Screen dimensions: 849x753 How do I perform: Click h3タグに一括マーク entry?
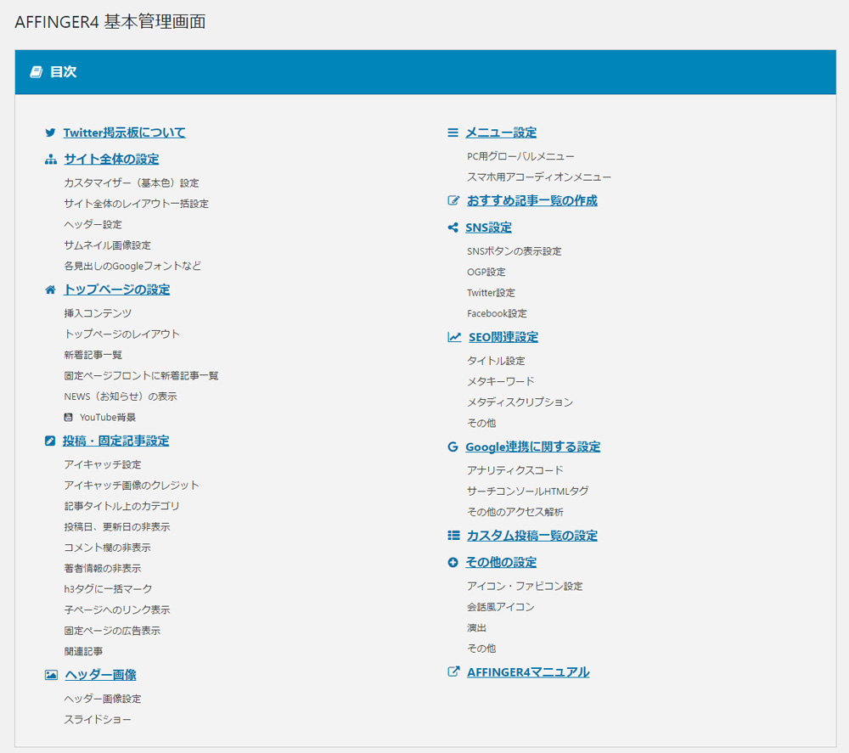click(108, 589)
